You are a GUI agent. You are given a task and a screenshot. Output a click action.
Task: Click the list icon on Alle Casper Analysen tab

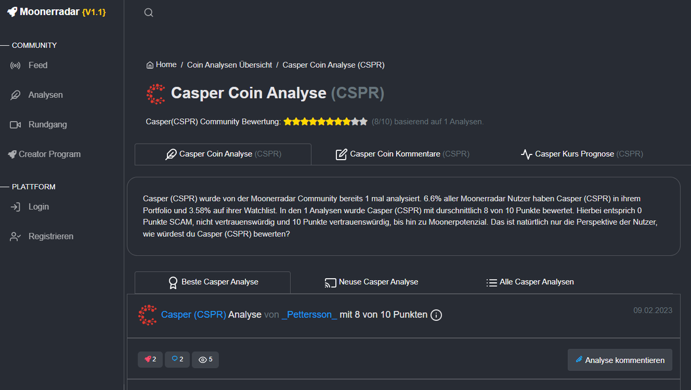491,282
